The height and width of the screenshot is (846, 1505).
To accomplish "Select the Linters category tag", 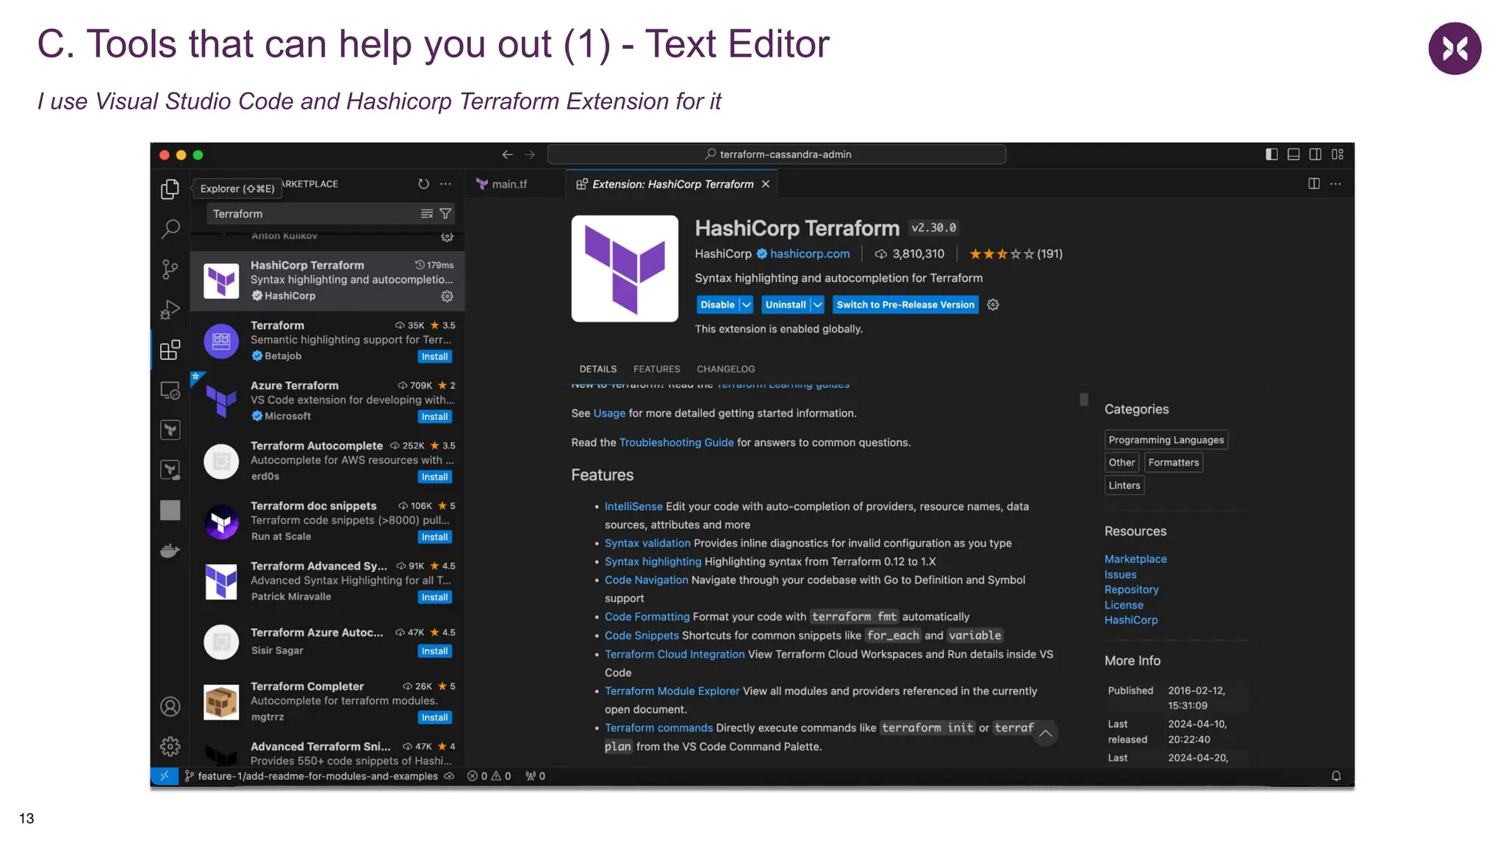I will (1124, 485).
